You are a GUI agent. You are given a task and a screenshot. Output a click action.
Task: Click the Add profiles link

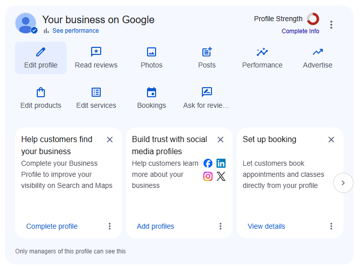tap(156, 226)
